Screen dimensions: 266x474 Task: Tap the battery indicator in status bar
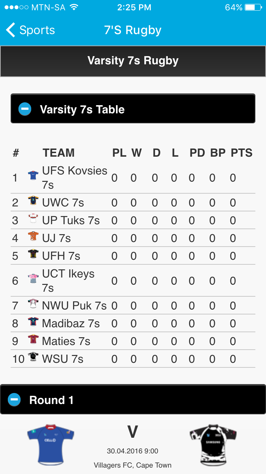pyautogui.click(x=255, y=7)
